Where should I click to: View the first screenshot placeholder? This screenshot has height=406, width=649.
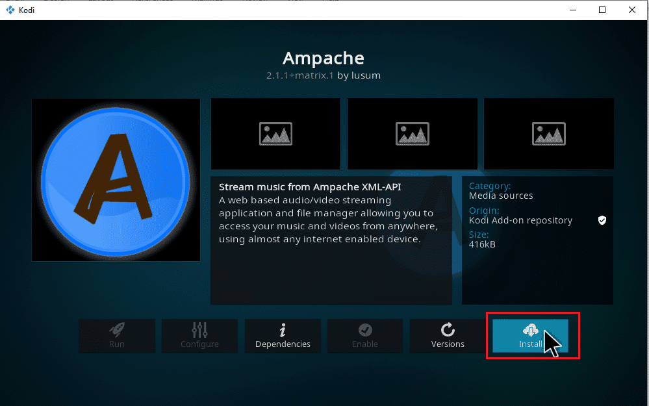point(275,134)
